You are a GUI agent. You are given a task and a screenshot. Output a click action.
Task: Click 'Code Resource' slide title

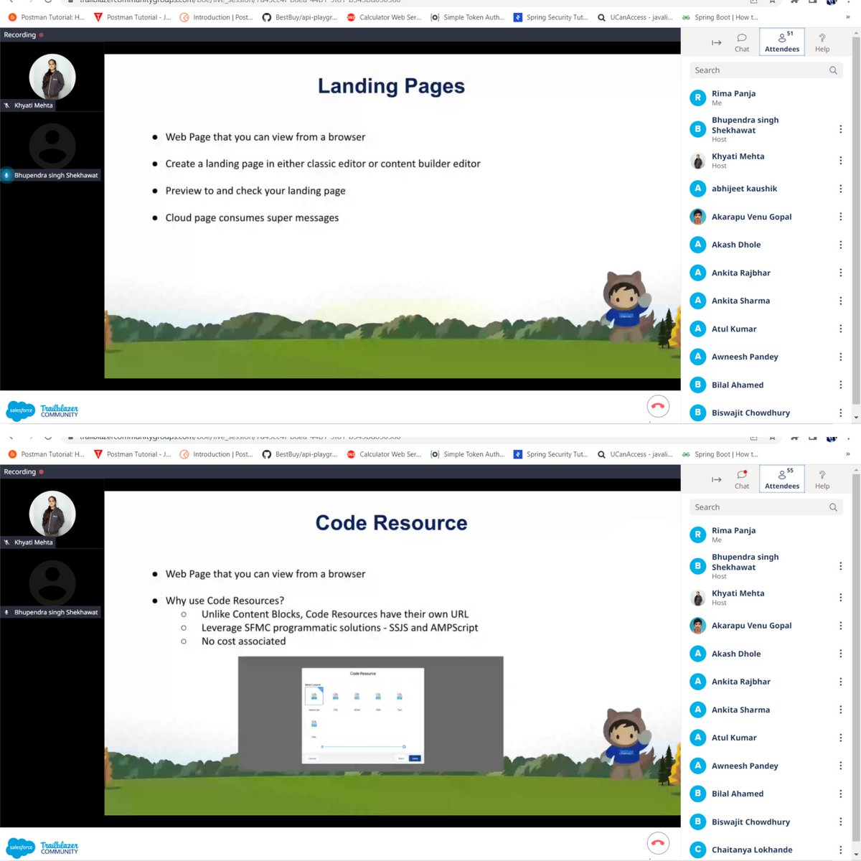[391, 523]
